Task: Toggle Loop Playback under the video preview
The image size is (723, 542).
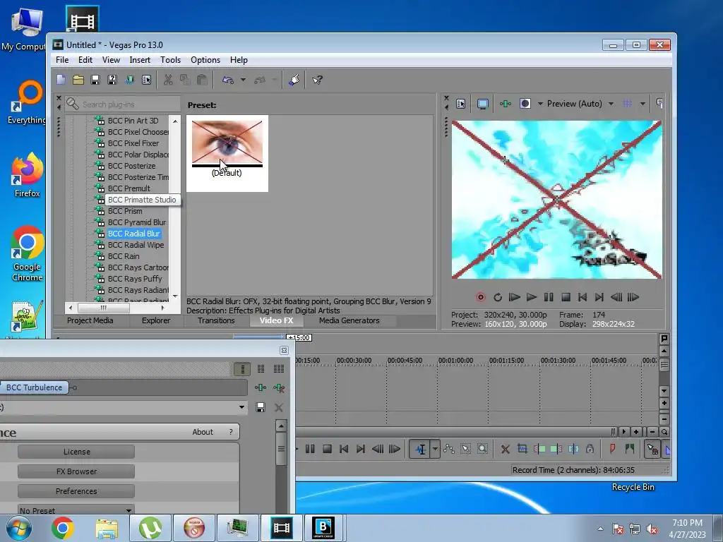Action: [498, 297]
